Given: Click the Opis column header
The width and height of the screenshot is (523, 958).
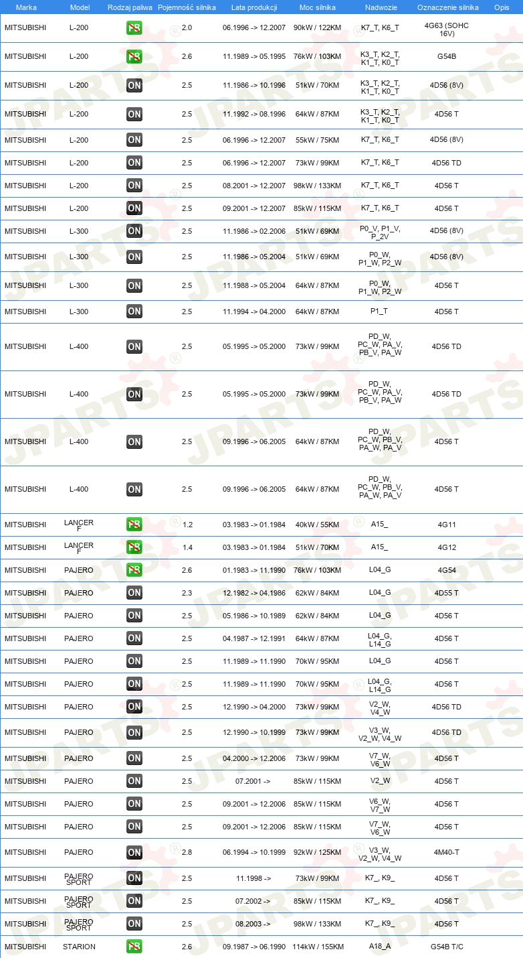Looking at the screenshot, I should [501, 7].
